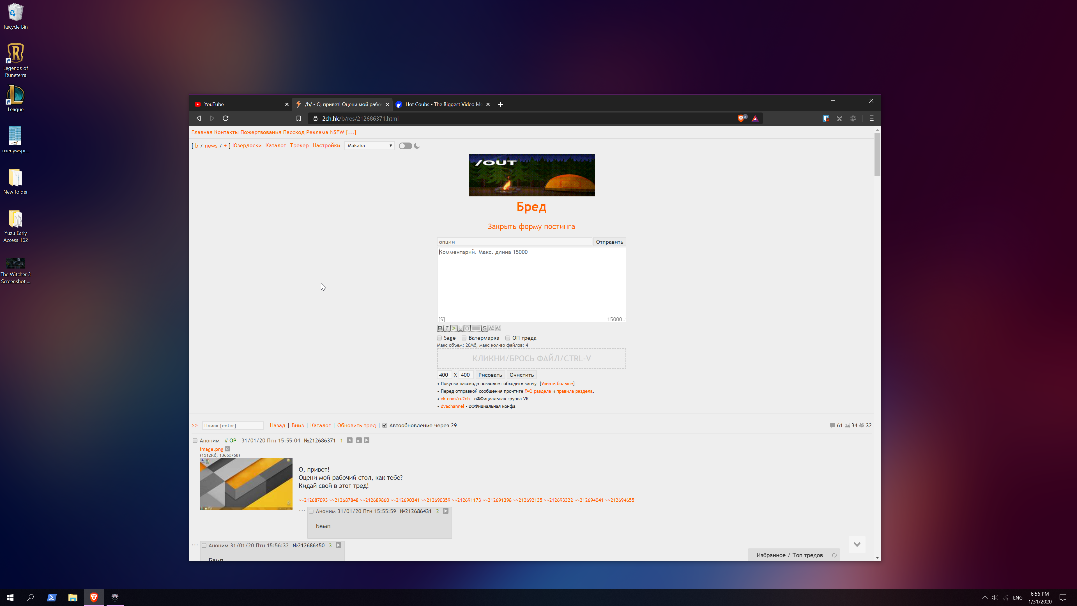Viewport: 1077px width, 606px height.
Task: Open Brave Rewards triangle icon
Action: tap(755, 118)
